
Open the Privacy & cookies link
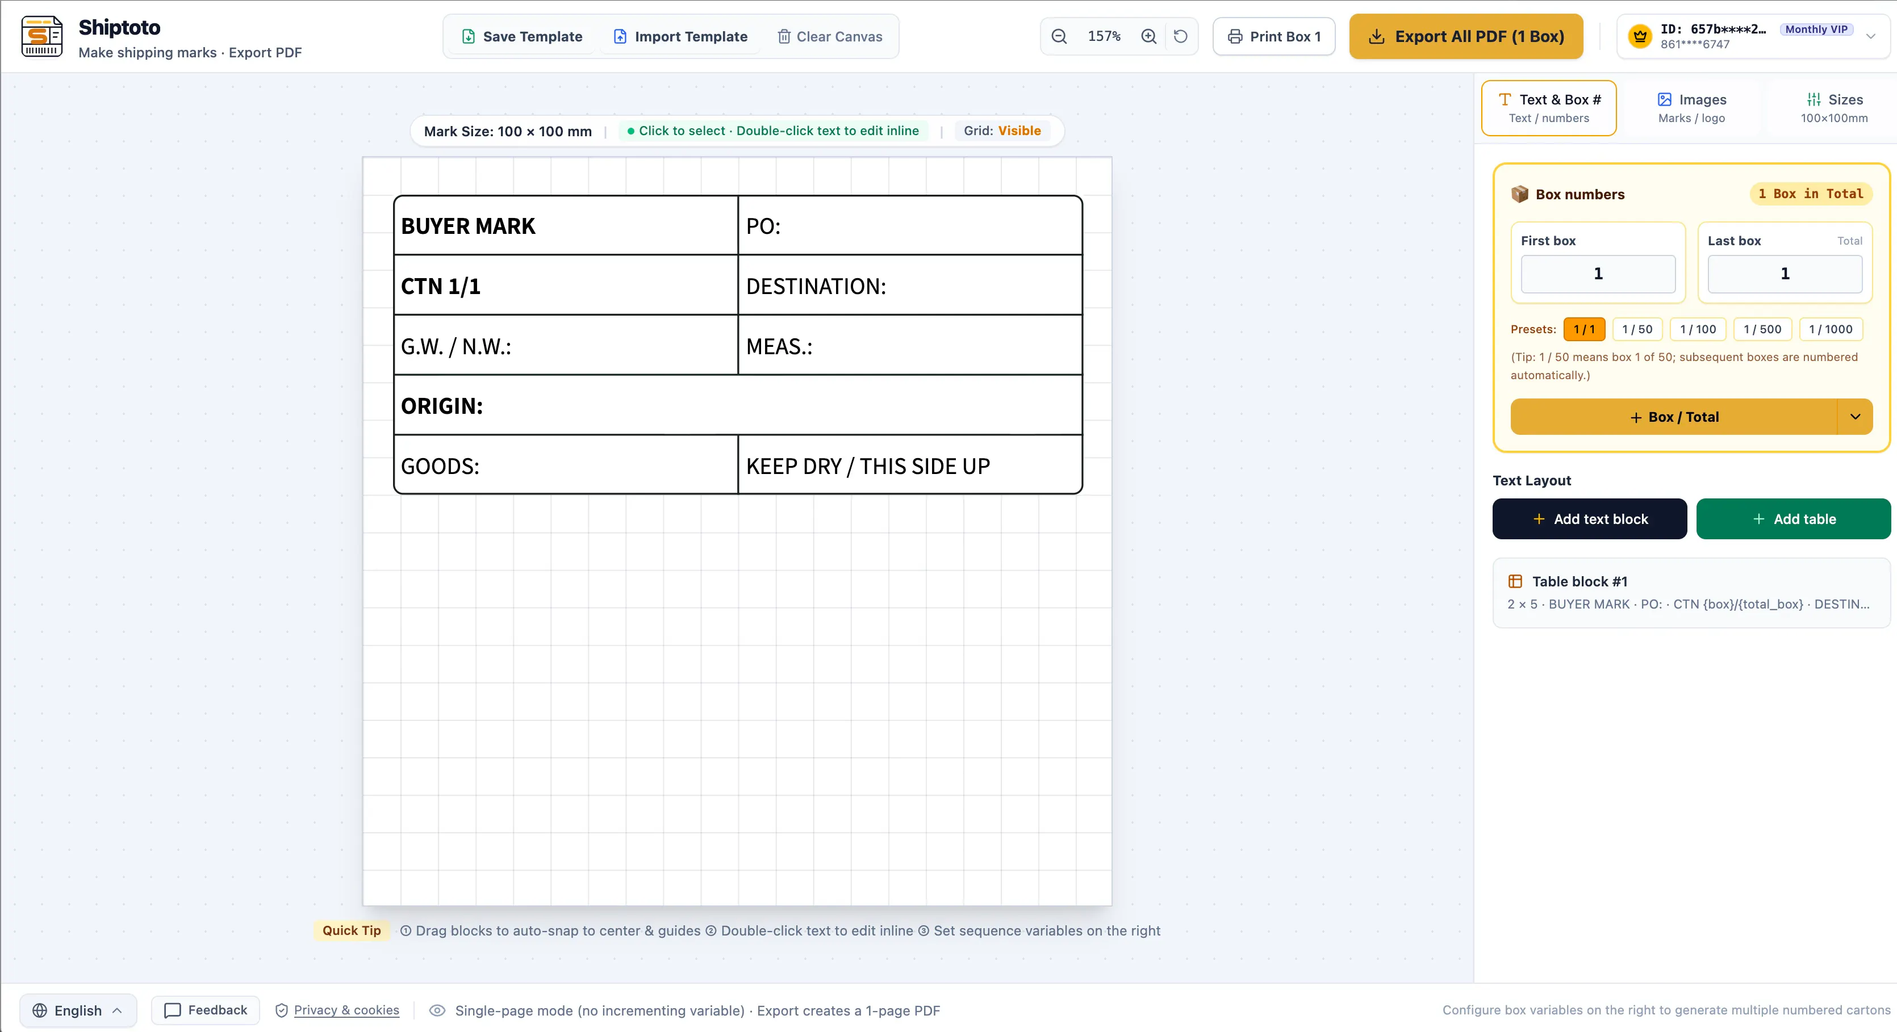pyautogui.click(x=347, y=1010)
